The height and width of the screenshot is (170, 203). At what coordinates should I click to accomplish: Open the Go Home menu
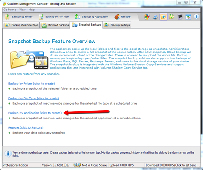point(10,10)
